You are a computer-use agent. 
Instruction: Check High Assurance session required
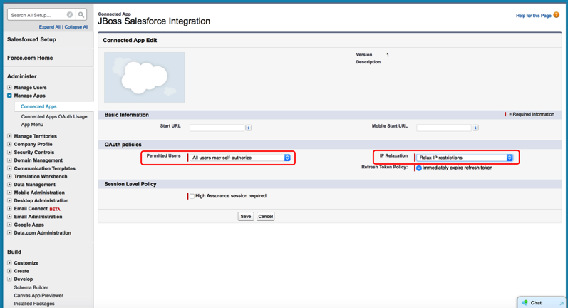pos(192,196)
